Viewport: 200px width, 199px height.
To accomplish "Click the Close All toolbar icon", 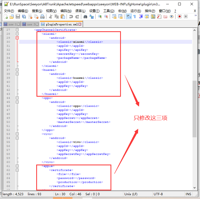I will [x=36, y=17].
